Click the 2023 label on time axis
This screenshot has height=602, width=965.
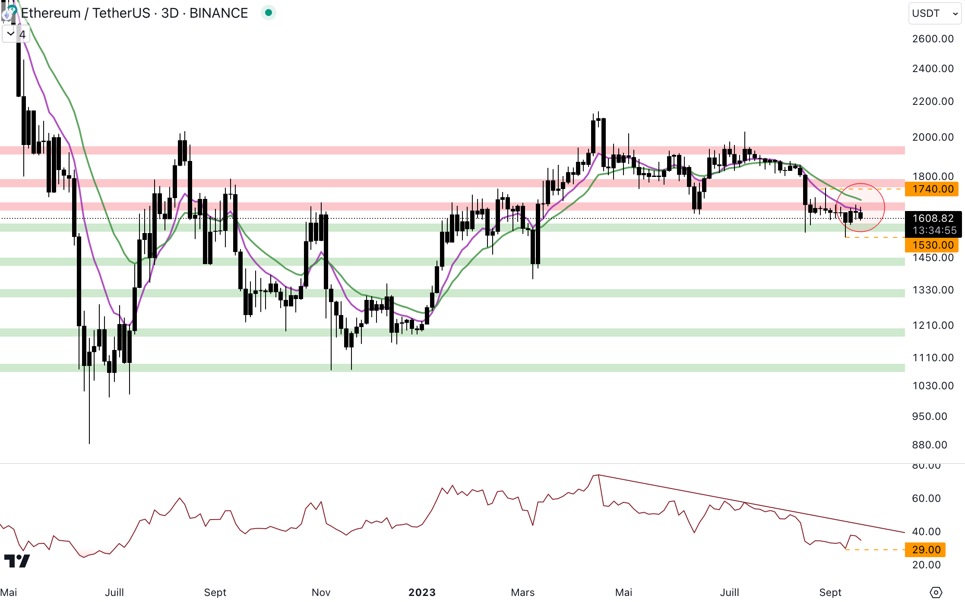[422, 592]
